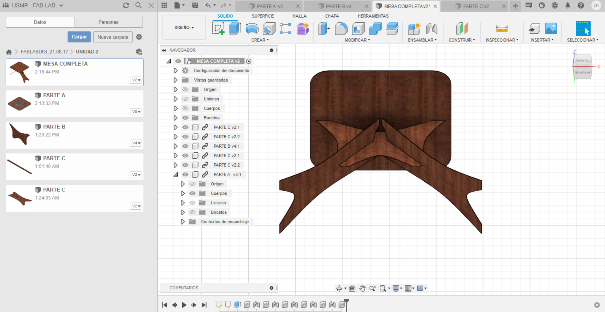Open MESA COMPLETA version V2 dropdown
605x312 pixels.
tap(136, 80)
